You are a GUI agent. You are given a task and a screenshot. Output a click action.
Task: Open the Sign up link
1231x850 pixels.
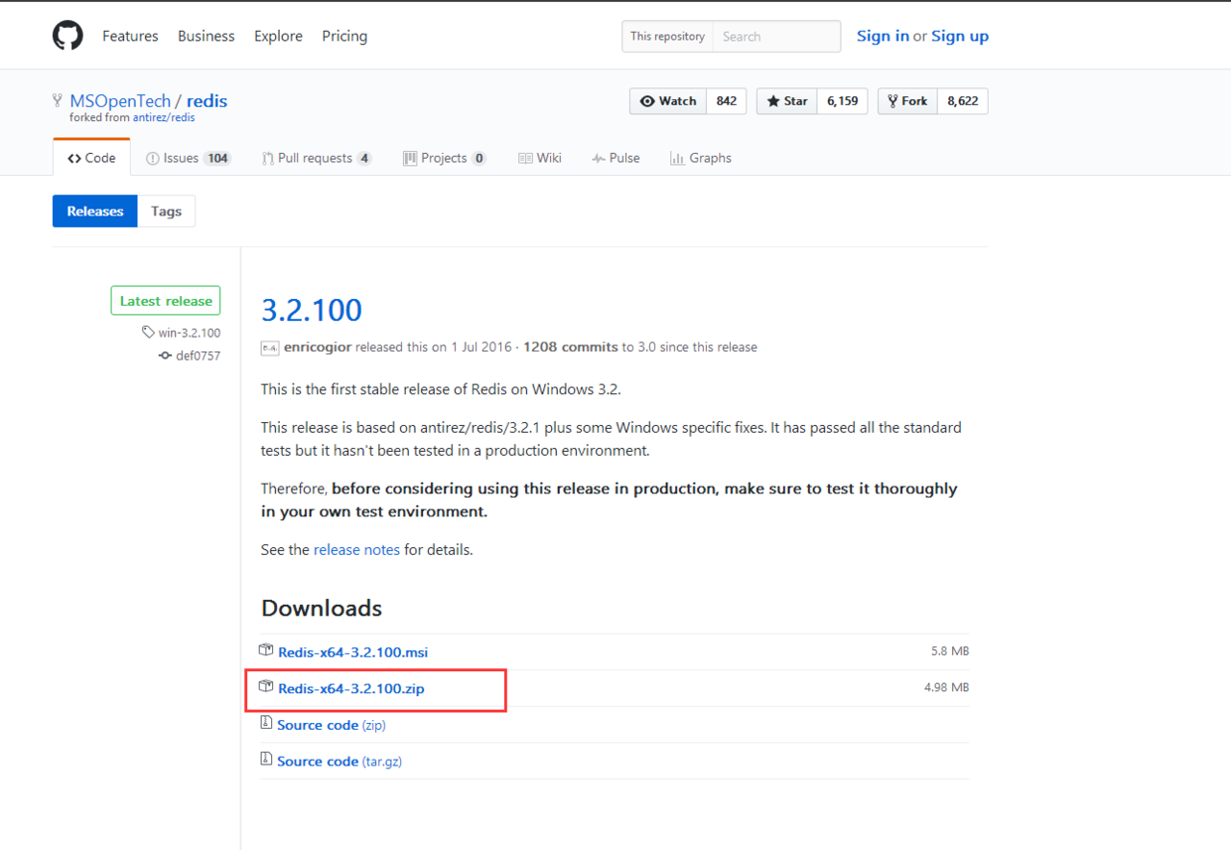coord(960,36)
